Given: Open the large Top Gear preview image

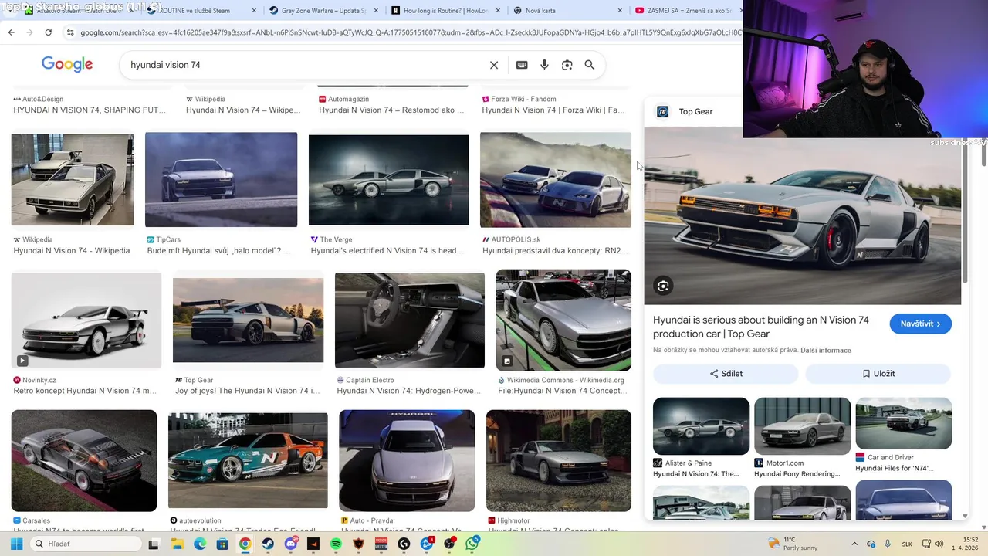Looking at the screenshot, I should [x=803, y=216].
